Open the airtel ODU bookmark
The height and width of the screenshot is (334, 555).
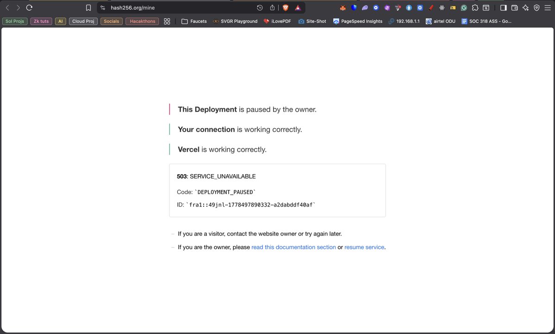pos(440,21)
